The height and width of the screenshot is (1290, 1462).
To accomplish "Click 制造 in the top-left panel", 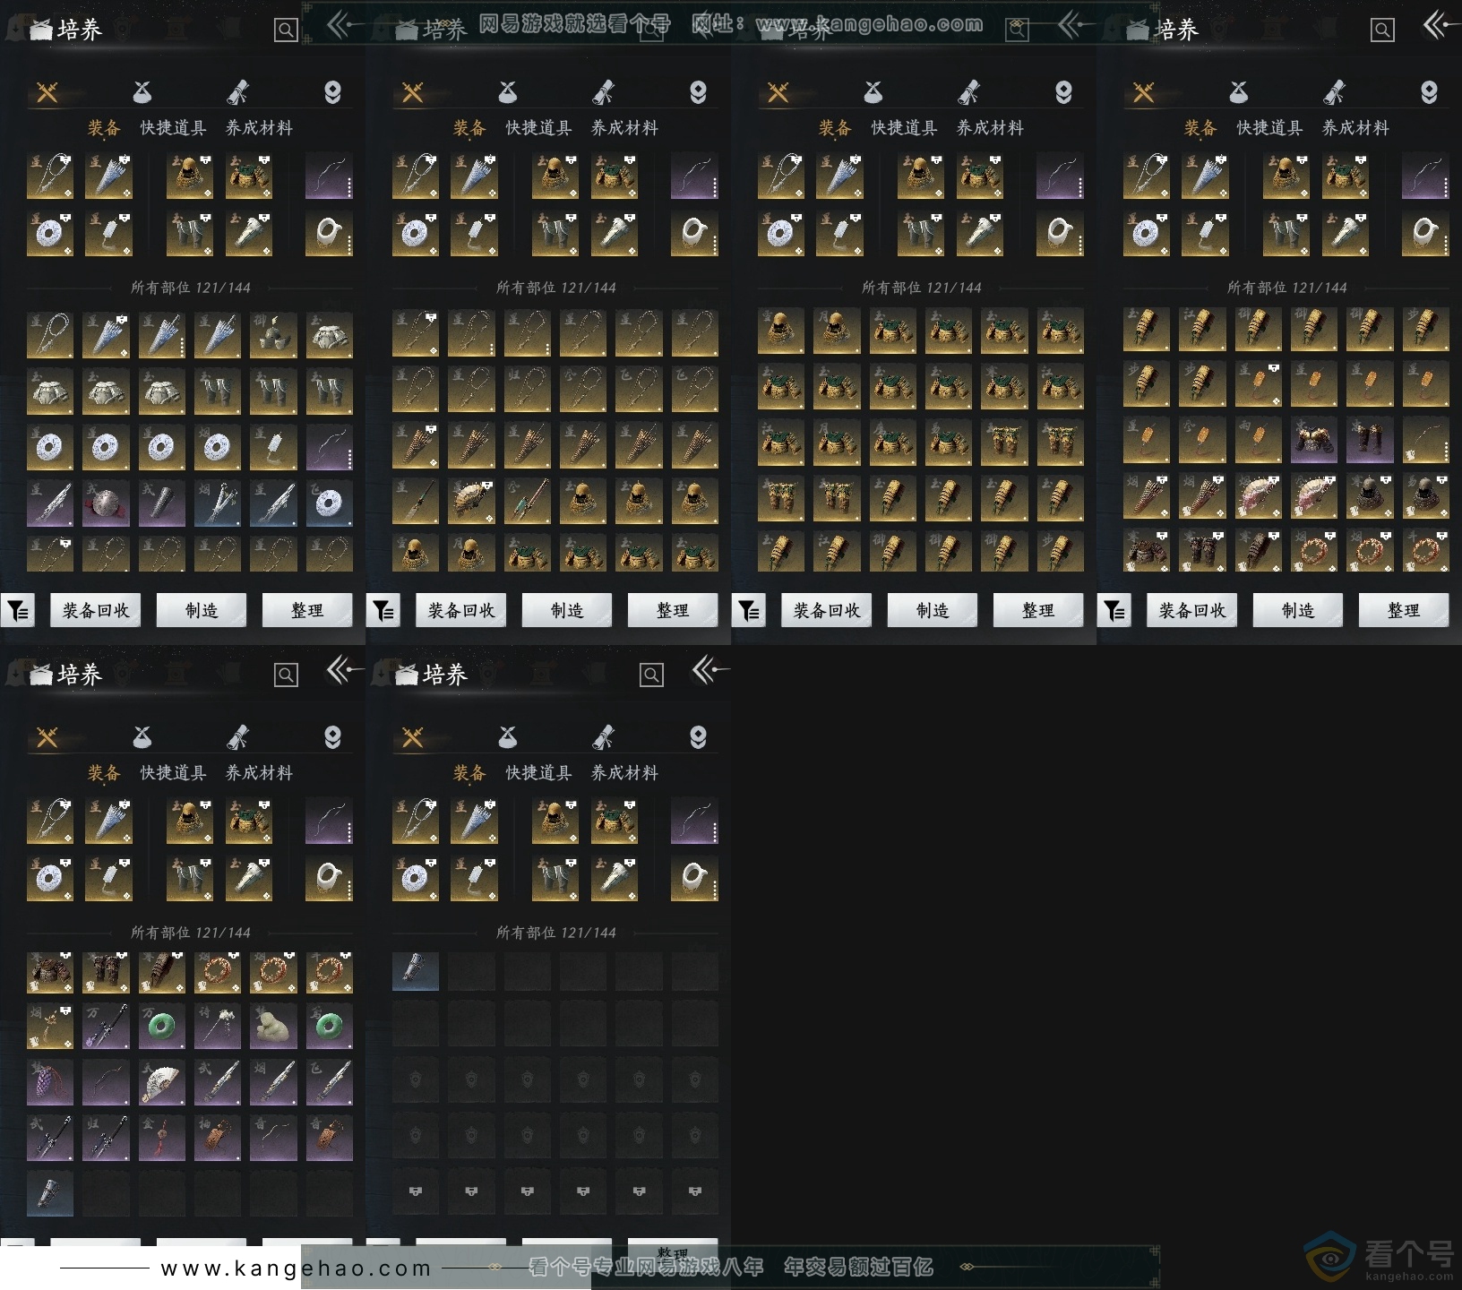I will click(x=202, y=611).
